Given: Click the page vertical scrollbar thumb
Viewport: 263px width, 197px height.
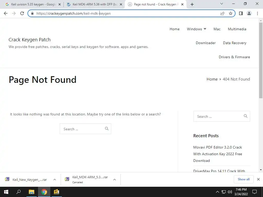Looking at the screenshot, I should (x=261, y=60).
